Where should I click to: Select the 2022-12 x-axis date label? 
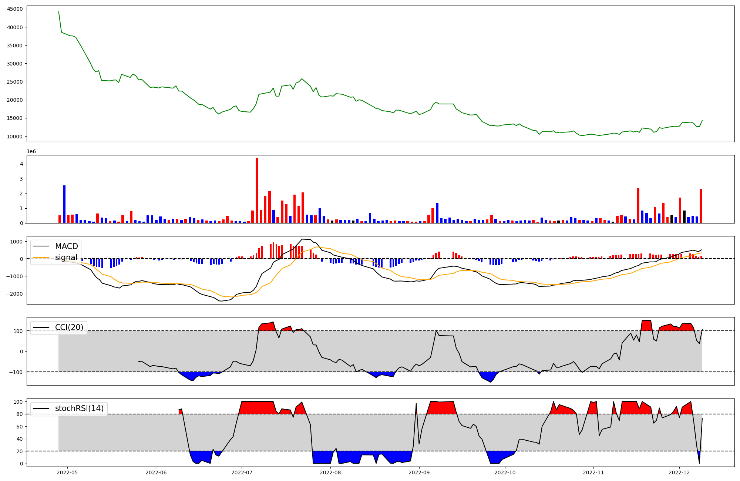(x=679, y=472)
